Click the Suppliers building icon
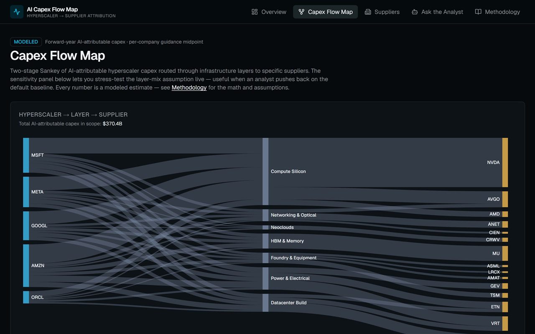 (368, 12)
